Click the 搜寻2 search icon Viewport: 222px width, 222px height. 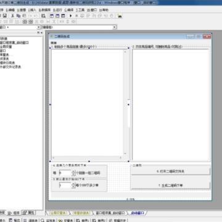pos(94,220)
